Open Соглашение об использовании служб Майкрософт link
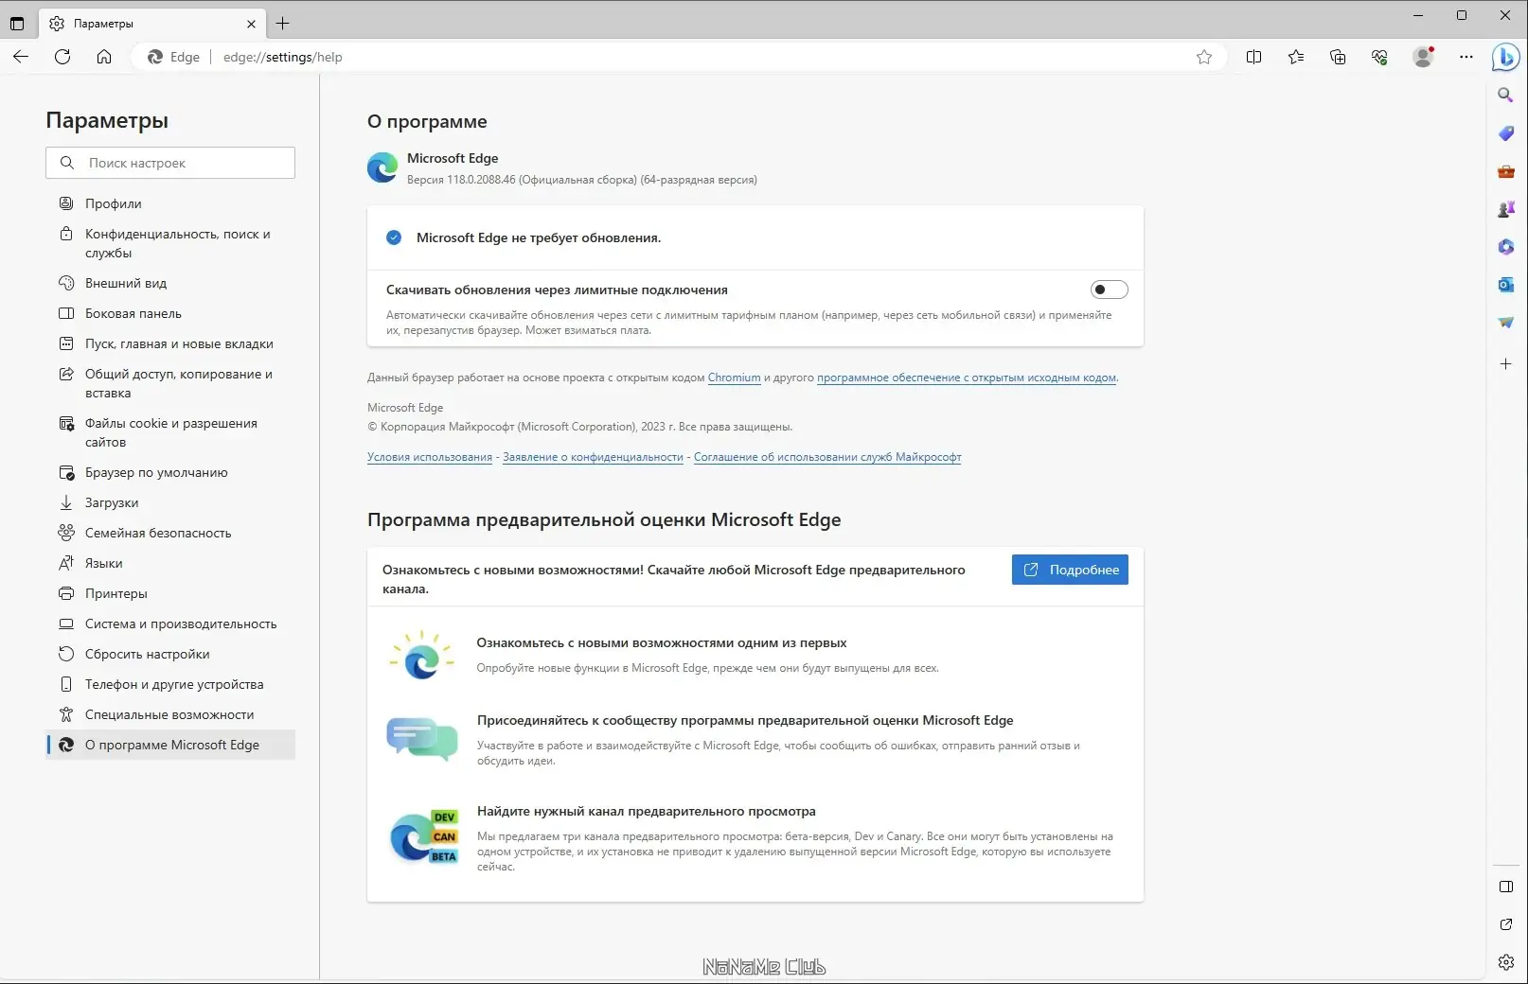 pos(827,457)
